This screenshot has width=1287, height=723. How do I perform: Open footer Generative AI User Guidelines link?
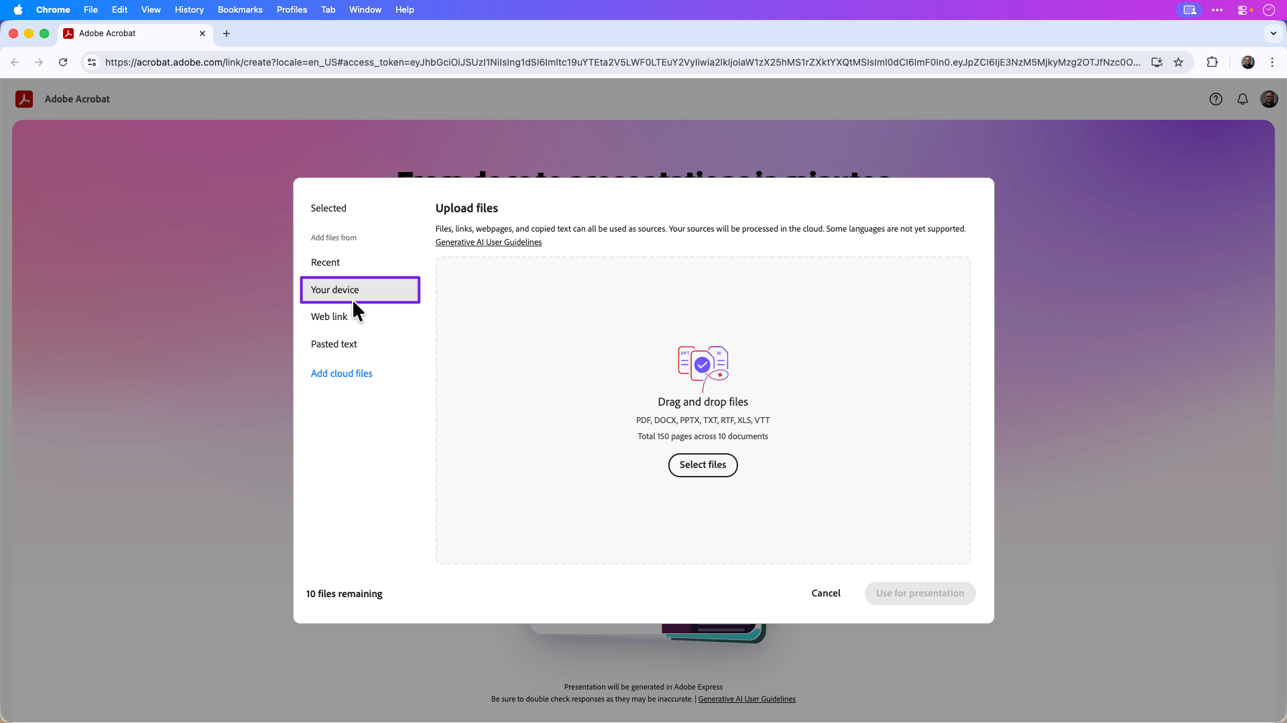click(x=747, y=699)
